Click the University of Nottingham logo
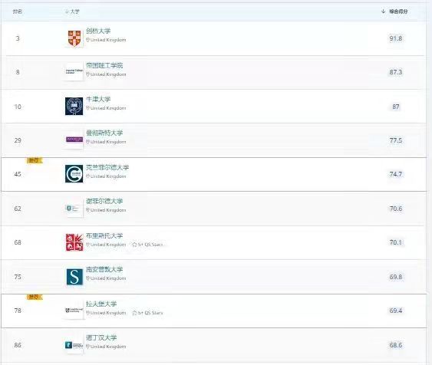The height and width of the screenshot is (365, 432). [x=74, y=344]
